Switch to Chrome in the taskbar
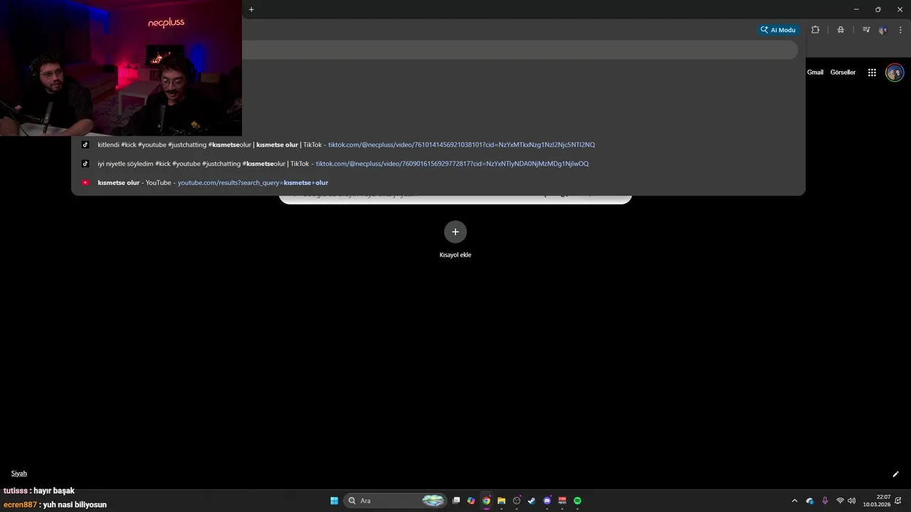911x512 pixels. pyautogui.click(x=486, y=501)
